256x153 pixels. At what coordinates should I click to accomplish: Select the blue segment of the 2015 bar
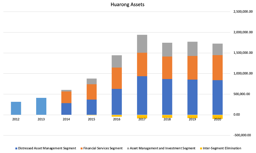92,107
